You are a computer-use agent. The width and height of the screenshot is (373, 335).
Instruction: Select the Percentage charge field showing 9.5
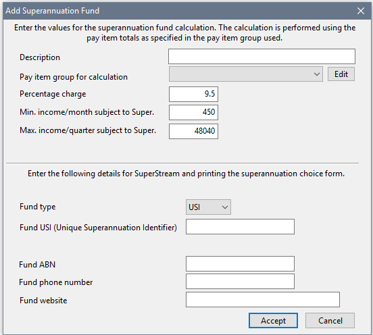coord(193,94)
